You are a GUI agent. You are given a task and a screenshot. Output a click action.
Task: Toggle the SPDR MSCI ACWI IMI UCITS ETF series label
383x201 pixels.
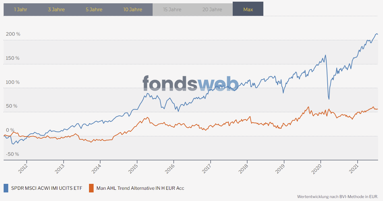pyautogui.click(x=46, y=188)
